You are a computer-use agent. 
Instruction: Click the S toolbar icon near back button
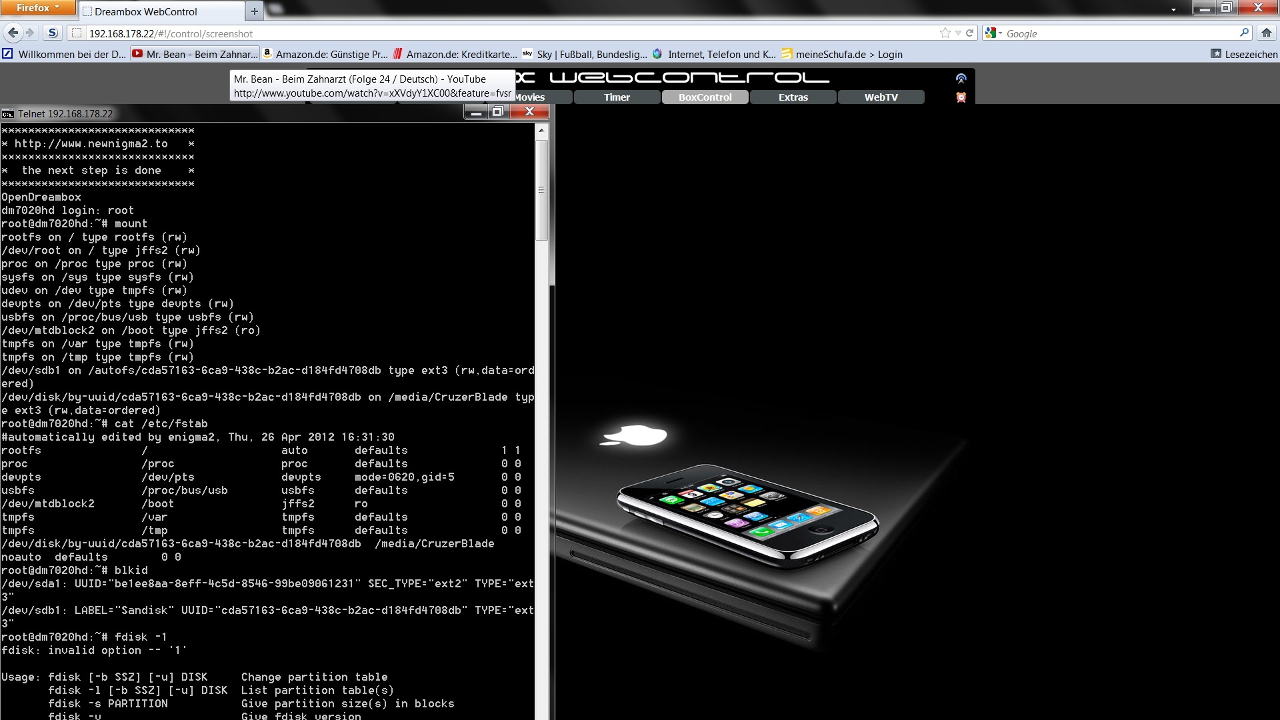click(x=53, y=33)
